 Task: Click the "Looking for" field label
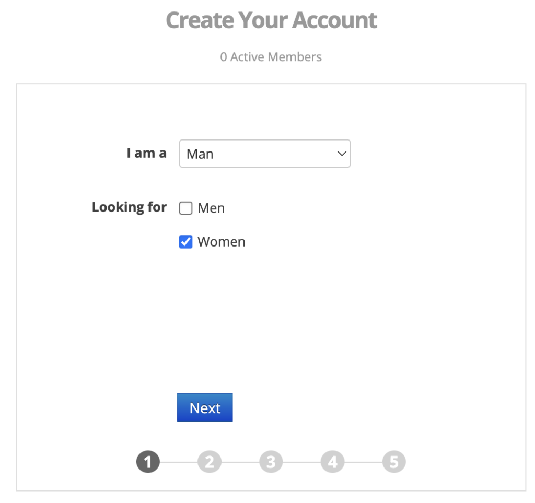[129, 207]
